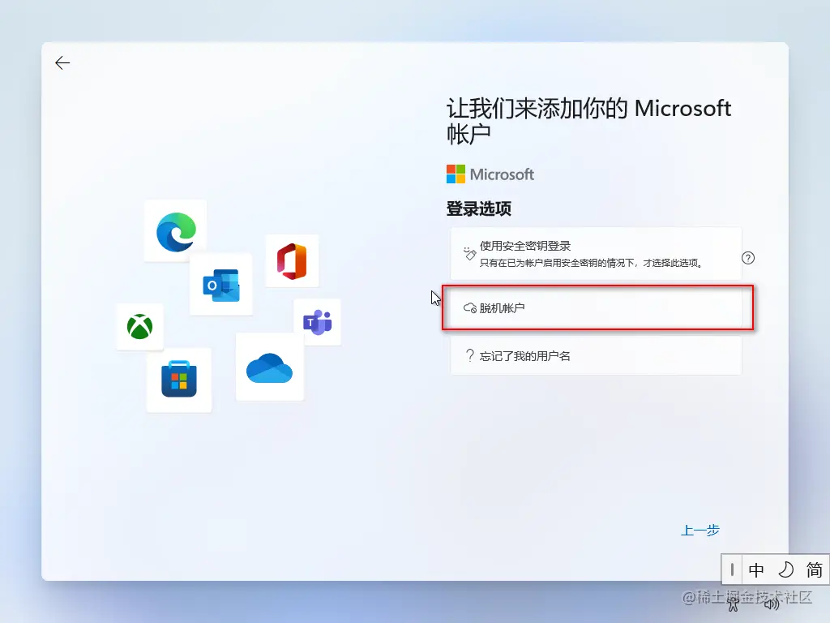Click the question mark beside 忘记了我的用户名
Screen dimensions: 830x623
[x=469, y=355]
